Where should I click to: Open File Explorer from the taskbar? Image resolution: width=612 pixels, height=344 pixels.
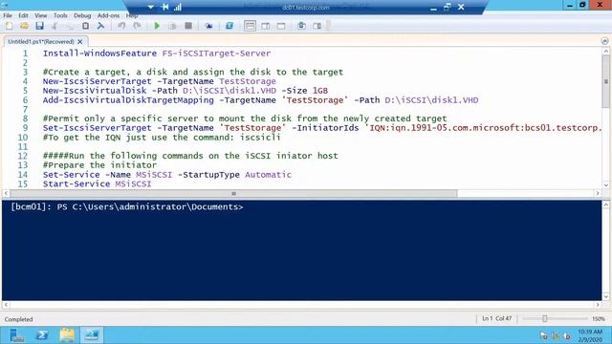click(67, 335)
